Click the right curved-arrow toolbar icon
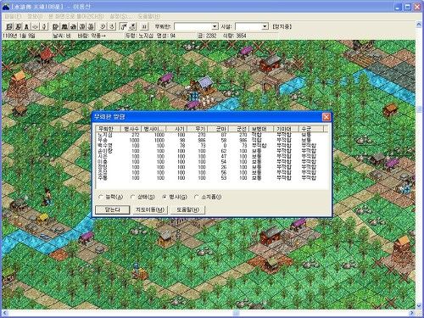424x318 pixels. pyautogui.click(x=112, y=26)
